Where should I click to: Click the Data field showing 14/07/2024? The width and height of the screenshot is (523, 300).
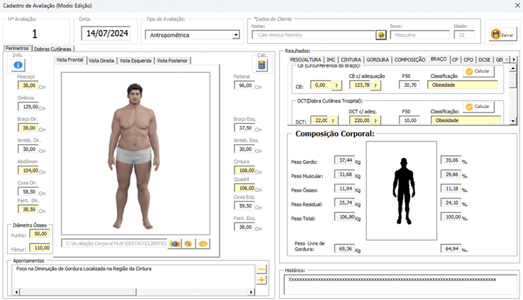click(x=106, y=33)
